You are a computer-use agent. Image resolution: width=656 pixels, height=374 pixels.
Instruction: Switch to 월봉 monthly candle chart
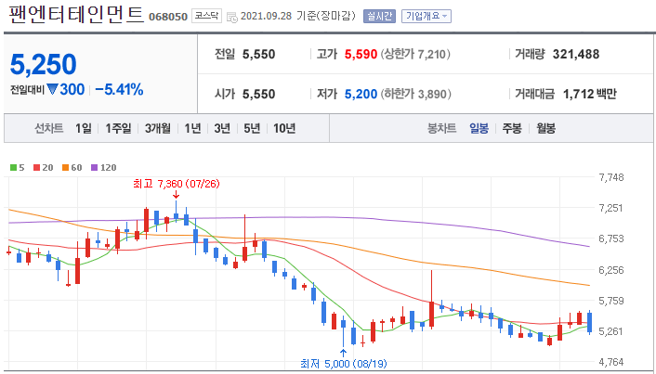[x=546, y=128]
